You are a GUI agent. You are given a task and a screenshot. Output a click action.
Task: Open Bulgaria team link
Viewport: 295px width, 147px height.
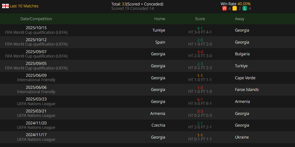(242, 54)
